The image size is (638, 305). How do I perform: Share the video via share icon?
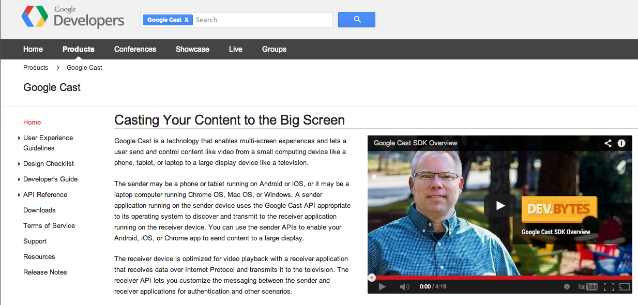point(608,143)
